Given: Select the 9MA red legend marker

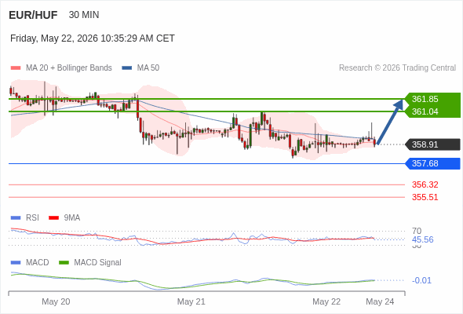Looking at the screenshot, I should point(53,218).
